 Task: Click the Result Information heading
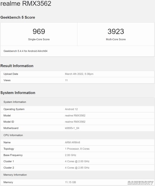pos(17,66)
